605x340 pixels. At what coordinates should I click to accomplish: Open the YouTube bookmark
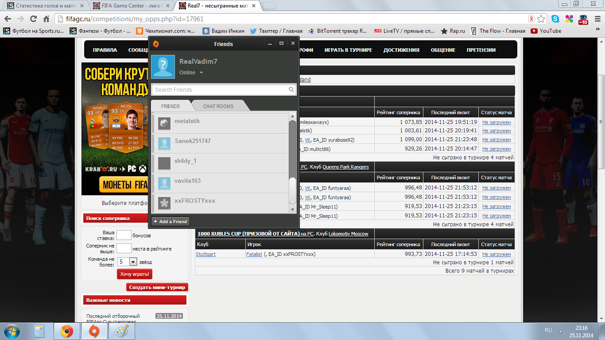point(546,31)
